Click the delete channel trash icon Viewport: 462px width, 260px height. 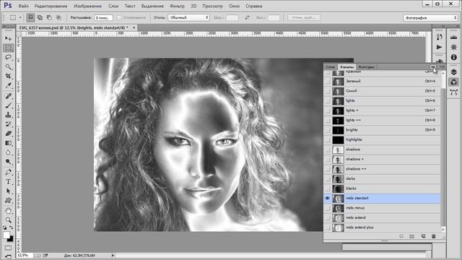(x=433, y=236)
